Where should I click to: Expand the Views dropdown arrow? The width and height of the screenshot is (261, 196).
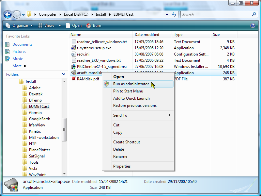(x=60, y=25)
